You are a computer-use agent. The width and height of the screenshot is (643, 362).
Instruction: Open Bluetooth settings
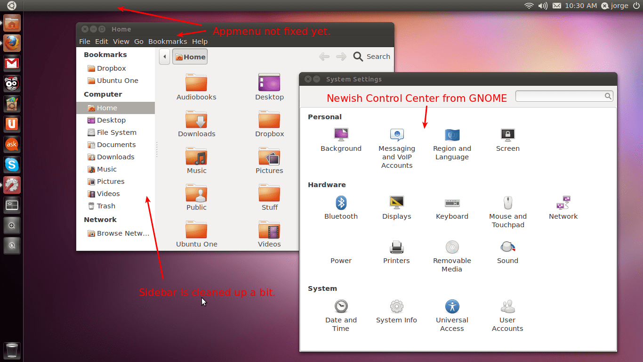[341, 208]
